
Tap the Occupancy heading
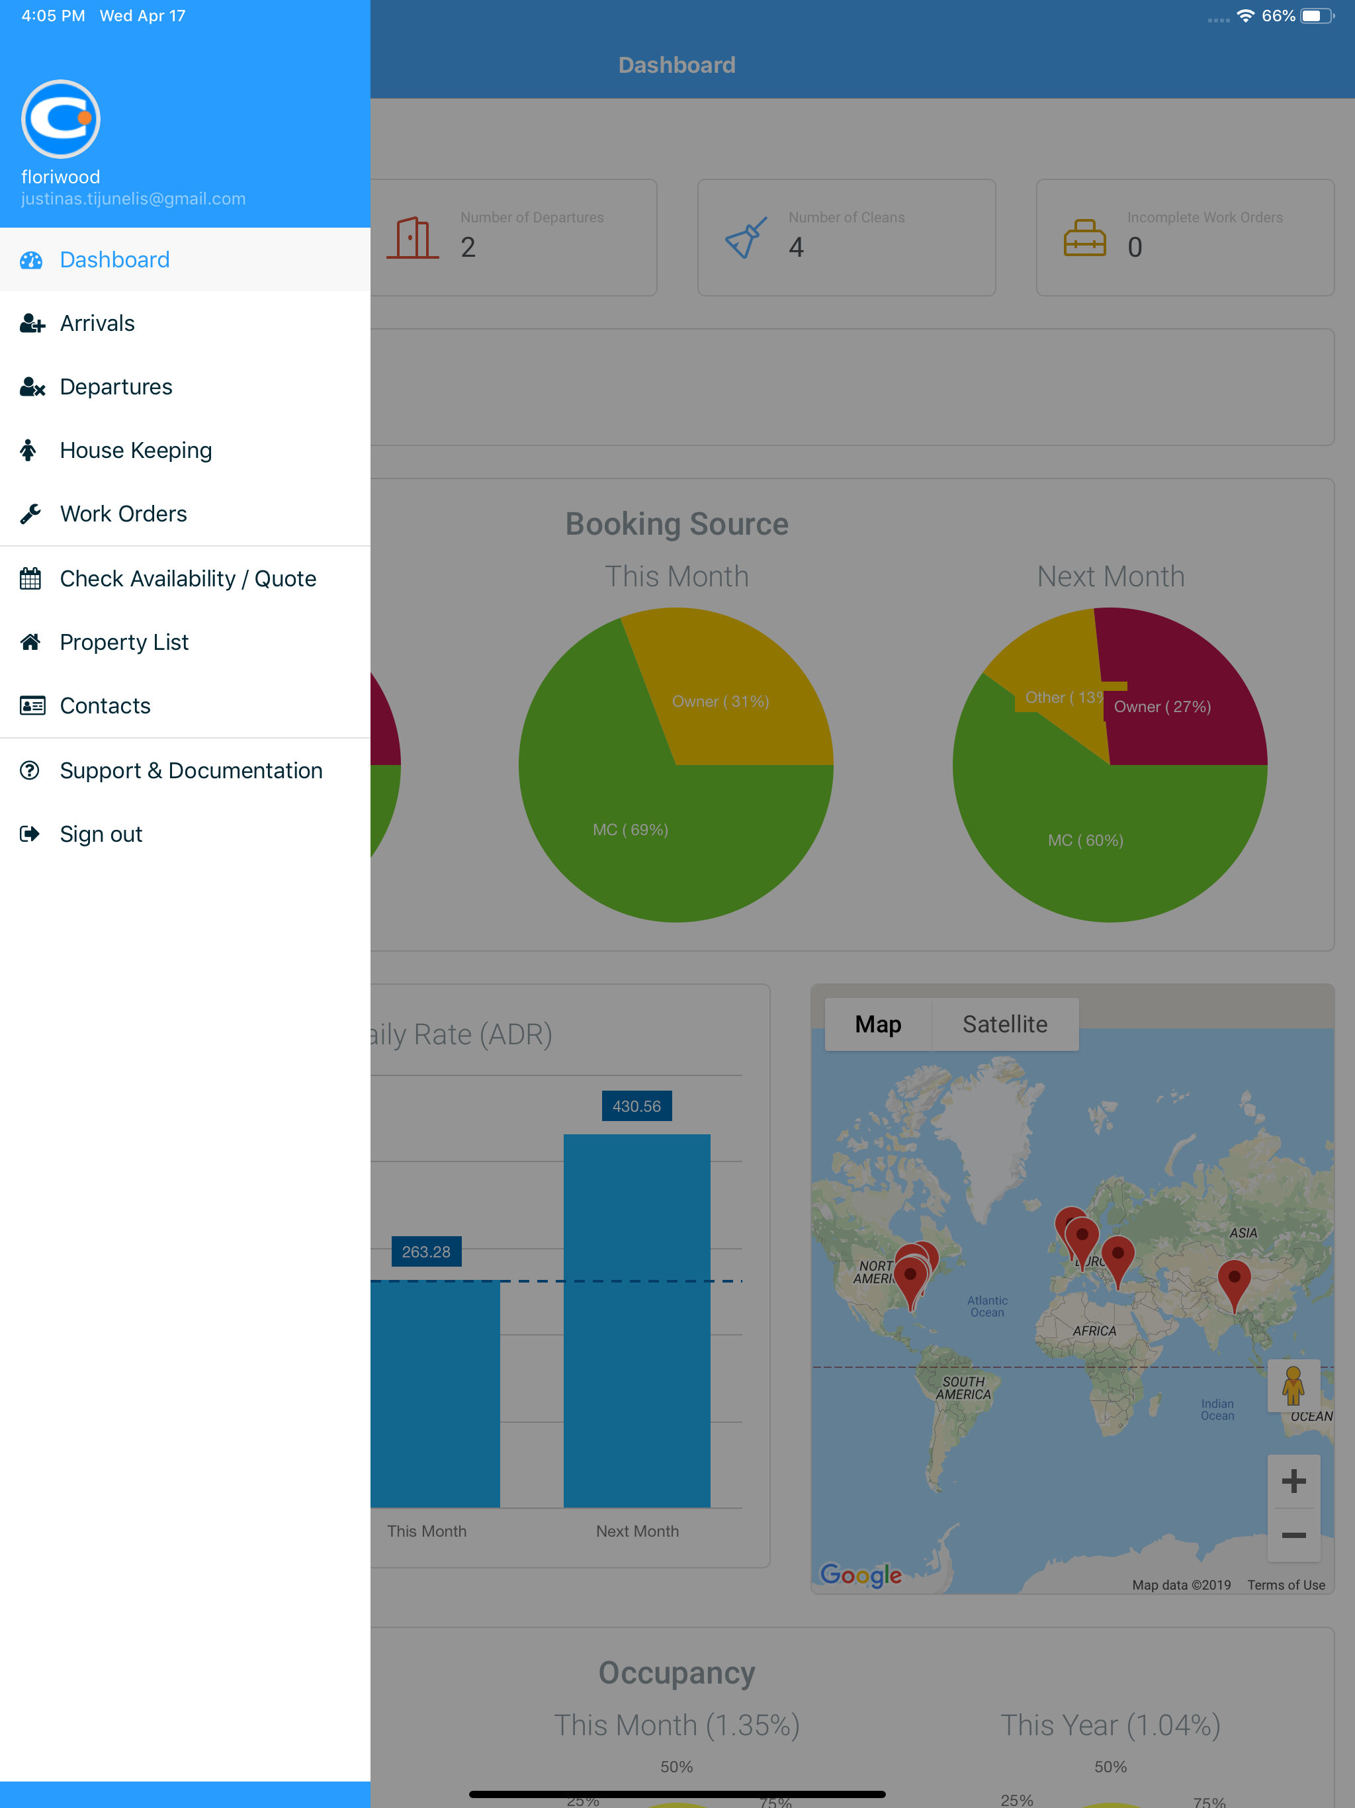(677, 1673)
